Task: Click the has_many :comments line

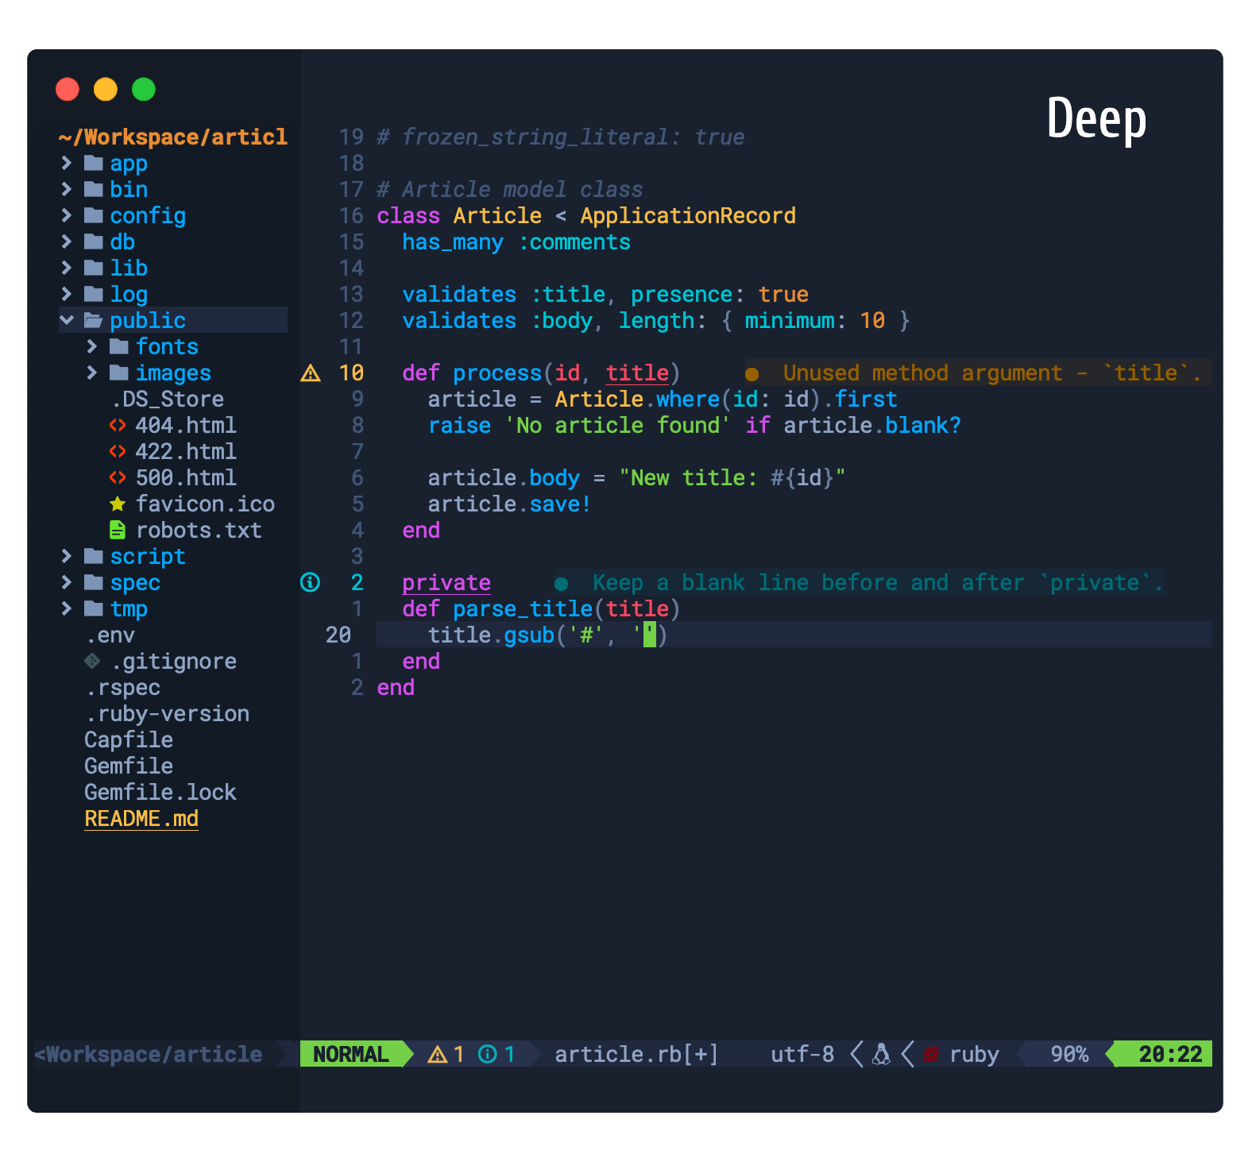Action: click(516, 241)
